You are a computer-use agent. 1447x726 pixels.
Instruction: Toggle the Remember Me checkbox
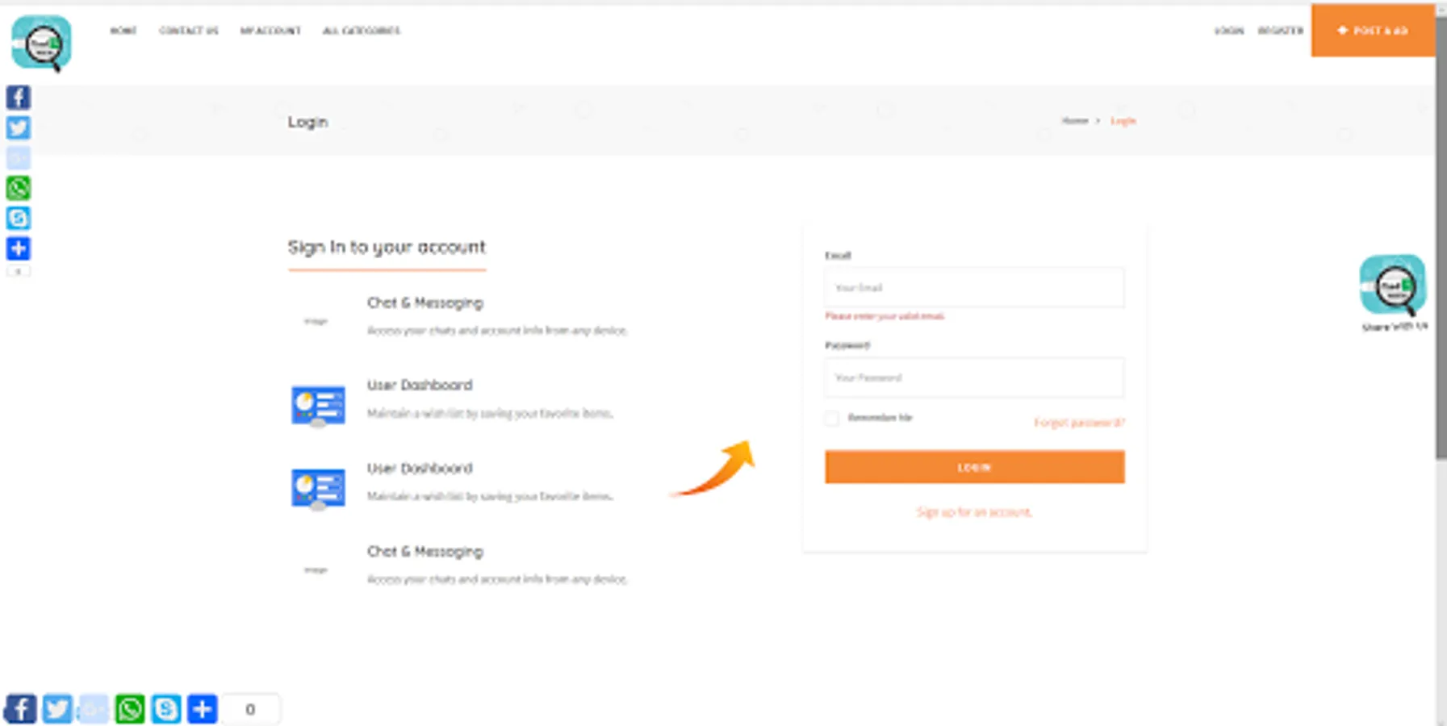[832, 418]
